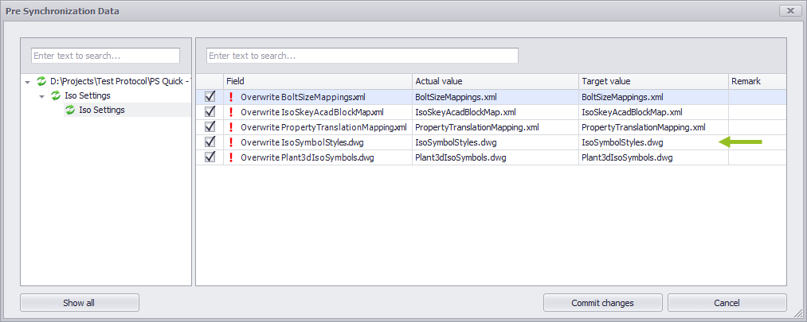The width and height of the screenshot is (807, 322).
Task: Sort by the Target value column header
Action: [653, 81]
